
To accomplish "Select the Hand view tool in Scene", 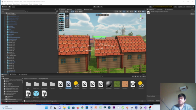I will click(67, 16).
